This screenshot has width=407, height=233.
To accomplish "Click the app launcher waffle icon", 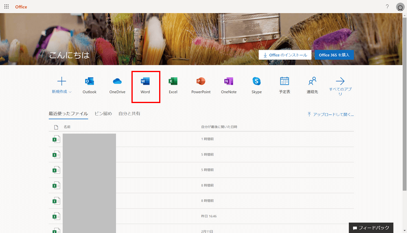I will 7,7.
